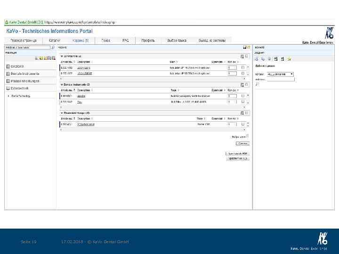The image size is (339, 254).
Task: Click the export icon in the Praxiseinrichtungen section header
Action: [242, 113]
